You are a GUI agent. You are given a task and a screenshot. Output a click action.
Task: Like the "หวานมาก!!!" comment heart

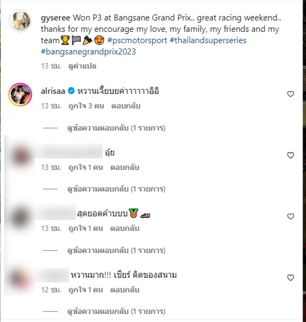point(290,278)
